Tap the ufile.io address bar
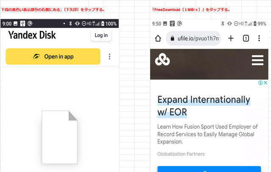The height and width of the screenshot is (172, 271). pyautogui.click(x=194, y=38)
